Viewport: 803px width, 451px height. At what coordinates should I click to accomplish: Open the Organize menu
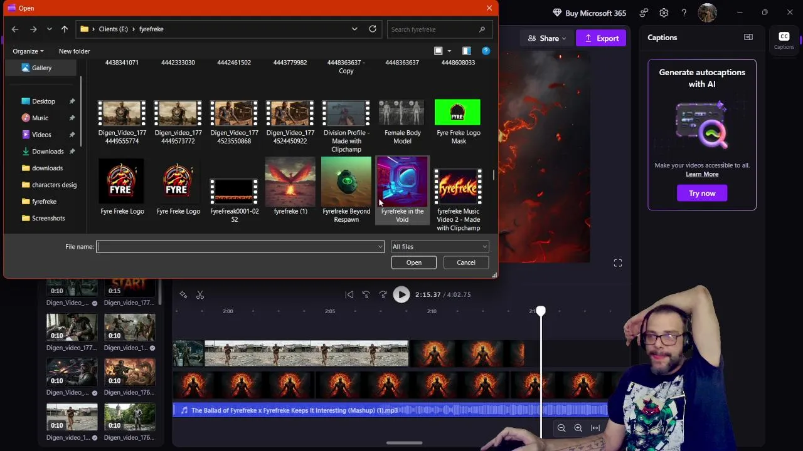28,51
